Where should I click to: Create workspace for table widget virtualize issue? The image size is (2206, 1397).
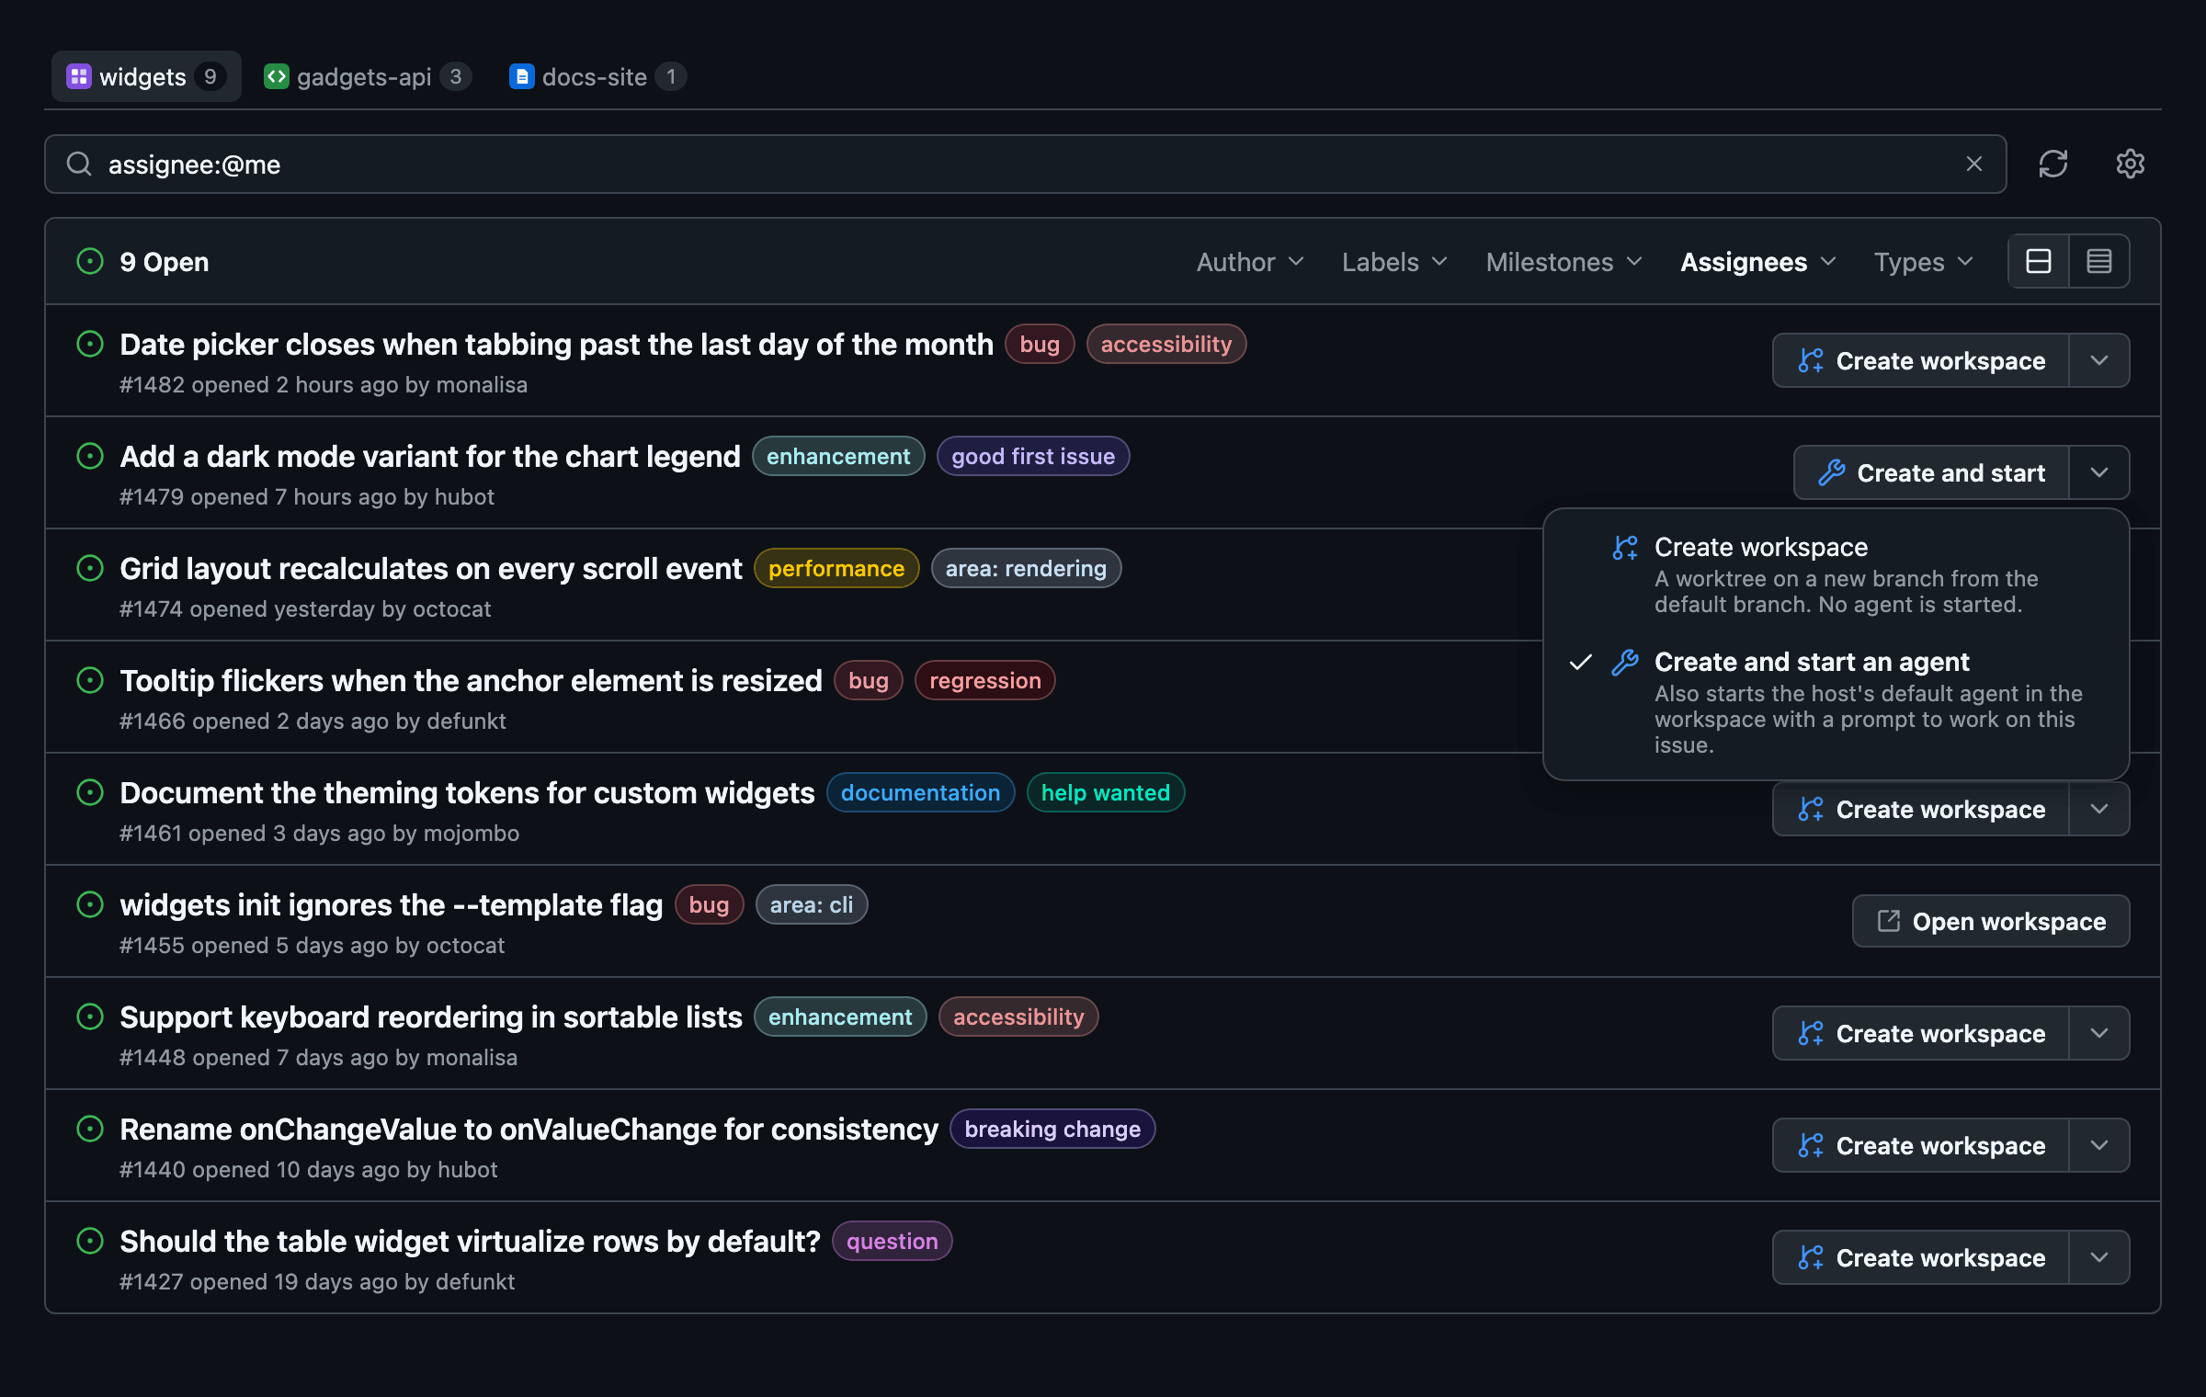[1921, 1257]
